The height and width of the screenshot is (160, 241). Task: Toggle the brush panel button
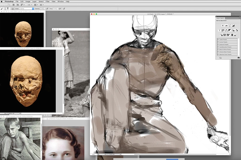click(13, 9)
